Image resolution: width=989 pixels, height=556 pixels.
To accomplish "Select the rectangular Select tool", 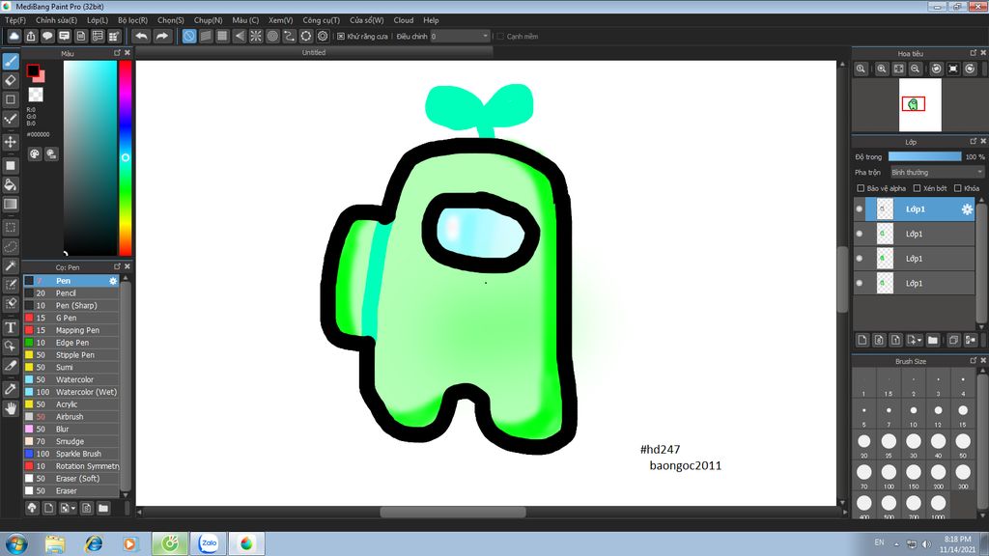I will pos(11,228).
